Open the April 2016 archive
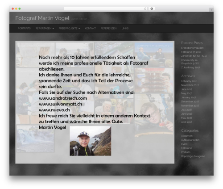This screenshot has width=223, height=189. pos(186,122)
